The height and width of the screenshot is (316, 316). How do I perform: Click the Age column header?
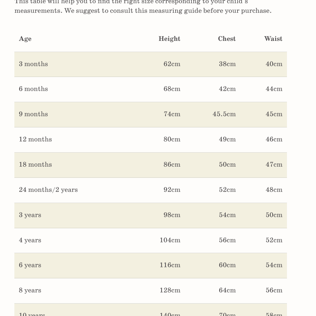[x=25, y=39]
